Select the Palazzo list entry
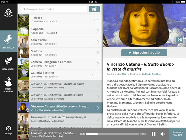This screenshot has height=140, width=186. tap(60, 19)
